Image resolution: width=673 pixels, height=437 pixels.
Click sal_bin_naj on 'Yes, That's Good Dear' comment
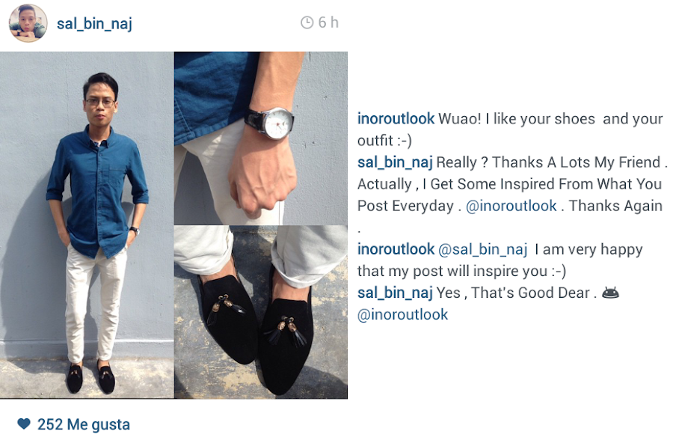click(x=395, y=293)
